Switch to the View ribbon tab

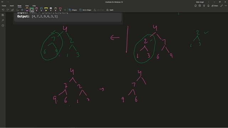27,6
